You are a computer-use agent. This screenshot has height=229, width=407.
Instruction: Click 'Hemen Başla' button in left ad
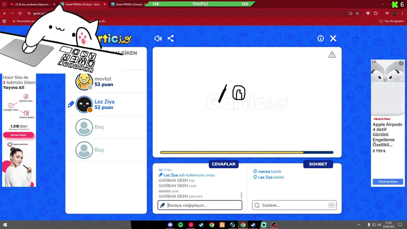(x=18, y=135)
